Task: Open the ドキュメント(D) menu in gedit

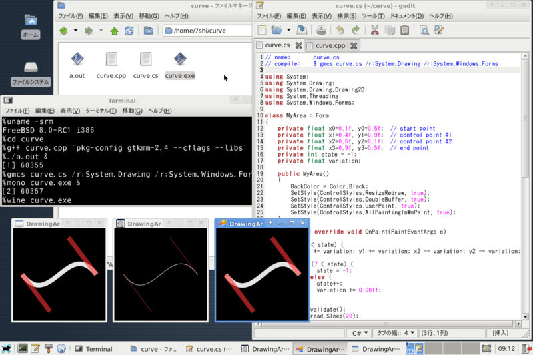Action: pos(406,16)
